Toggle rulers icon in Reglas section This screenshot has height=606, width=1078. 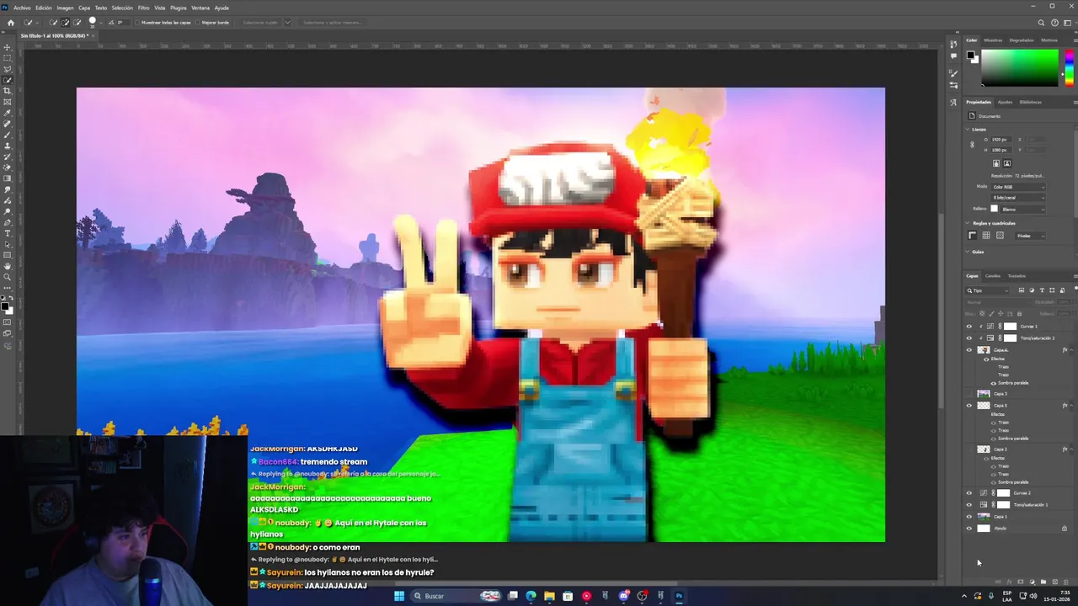[973, 236]
